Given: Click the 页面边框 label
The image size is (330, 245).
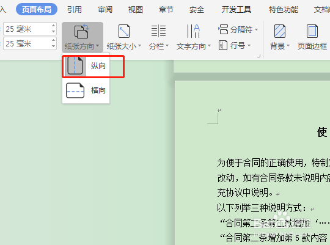Looking at the screenshot, I should tap(312, 46).
